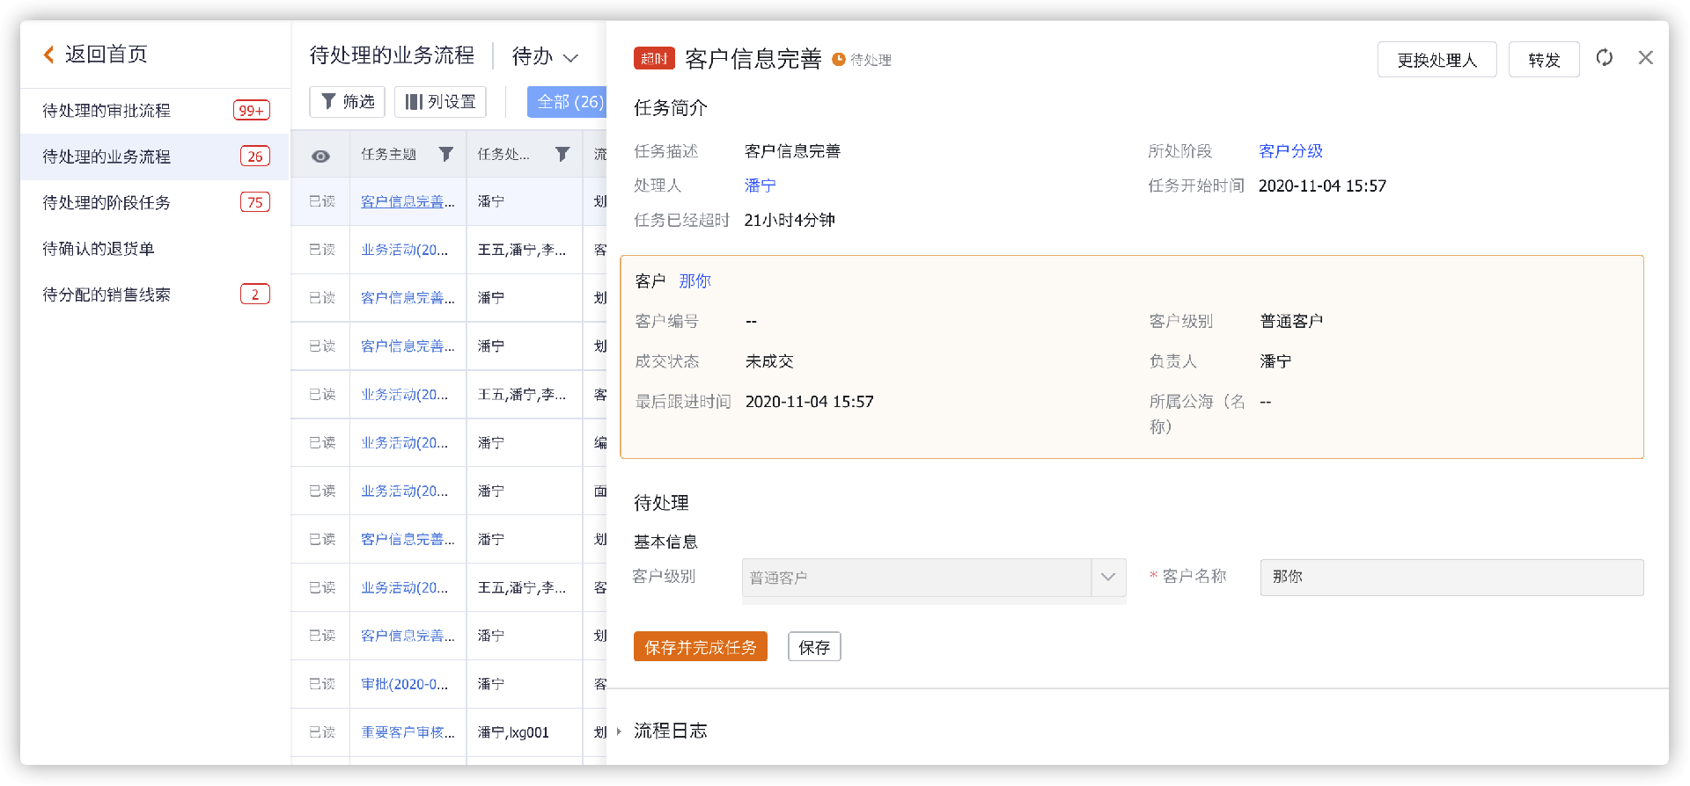Select 待处理的业务流程 in sidebar

155,156
